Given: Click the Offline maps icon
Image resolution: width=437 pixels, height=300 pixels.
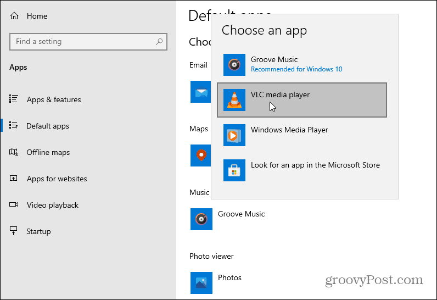Looking at the screenshot, I should click(14, 152).
